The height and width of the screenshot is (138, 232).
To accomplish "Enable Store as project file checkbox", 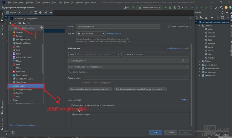I will click(x=169, y=26).
